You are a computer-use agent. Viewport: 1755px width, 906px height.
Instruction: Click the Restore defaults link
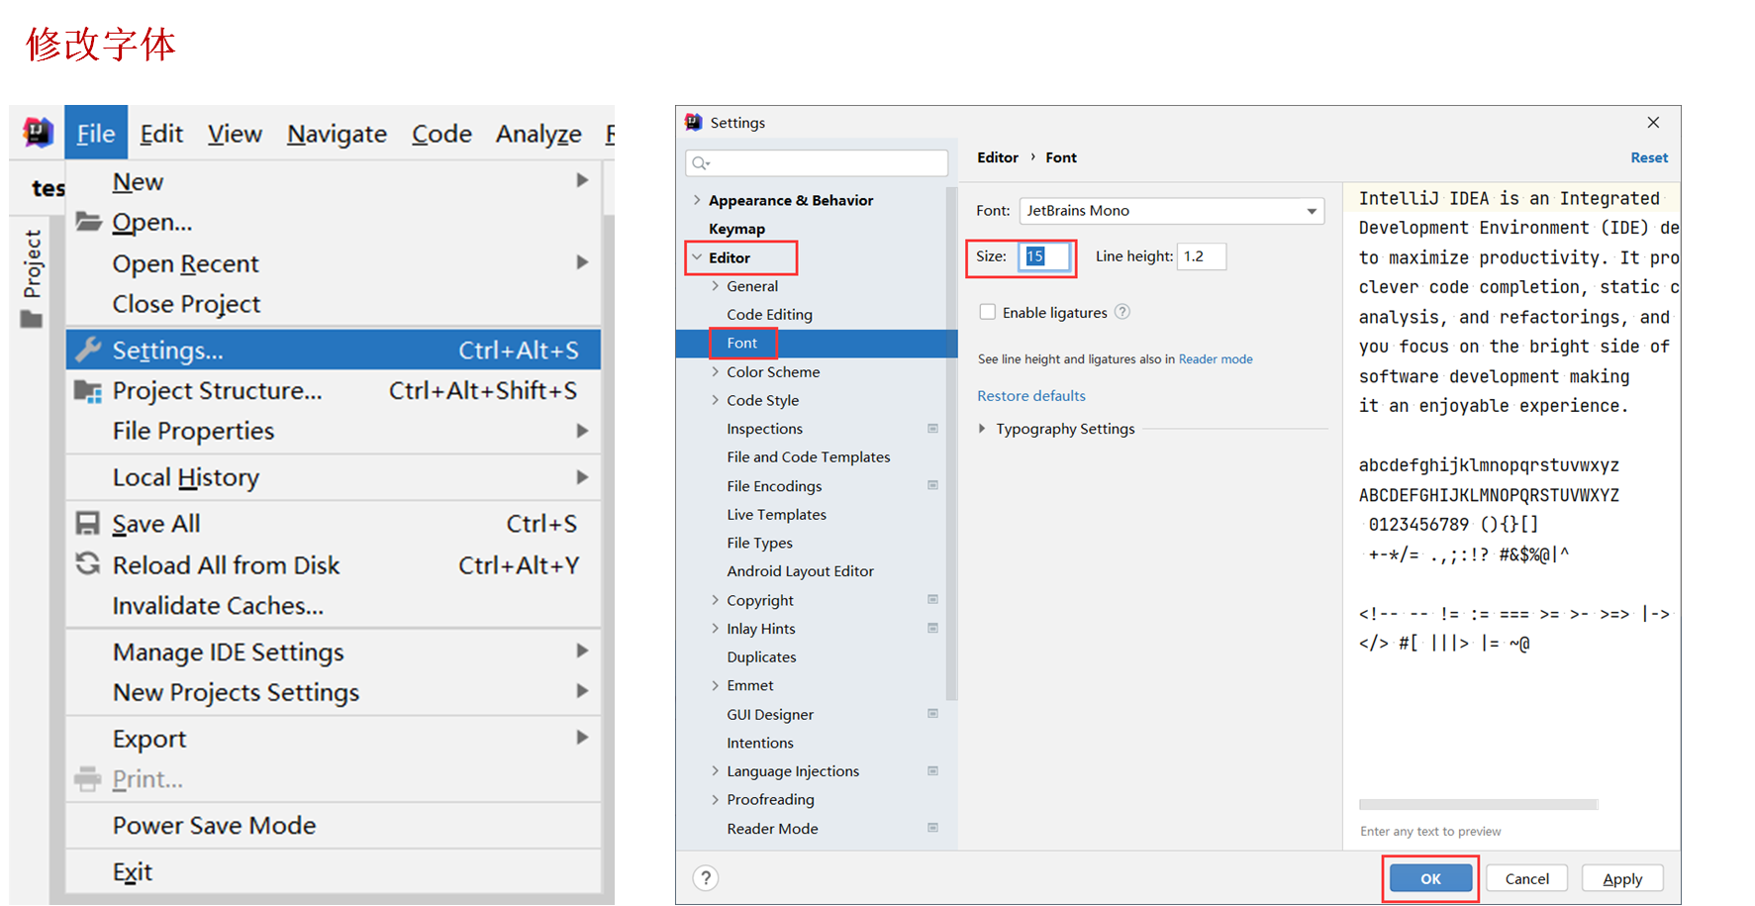[x=1031, y=395]
